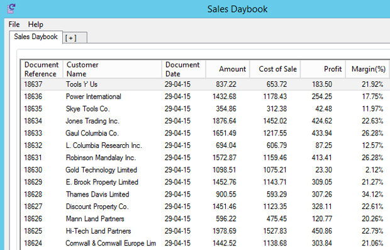
Task: Select document reference 18628
Action: coord(33,194)
